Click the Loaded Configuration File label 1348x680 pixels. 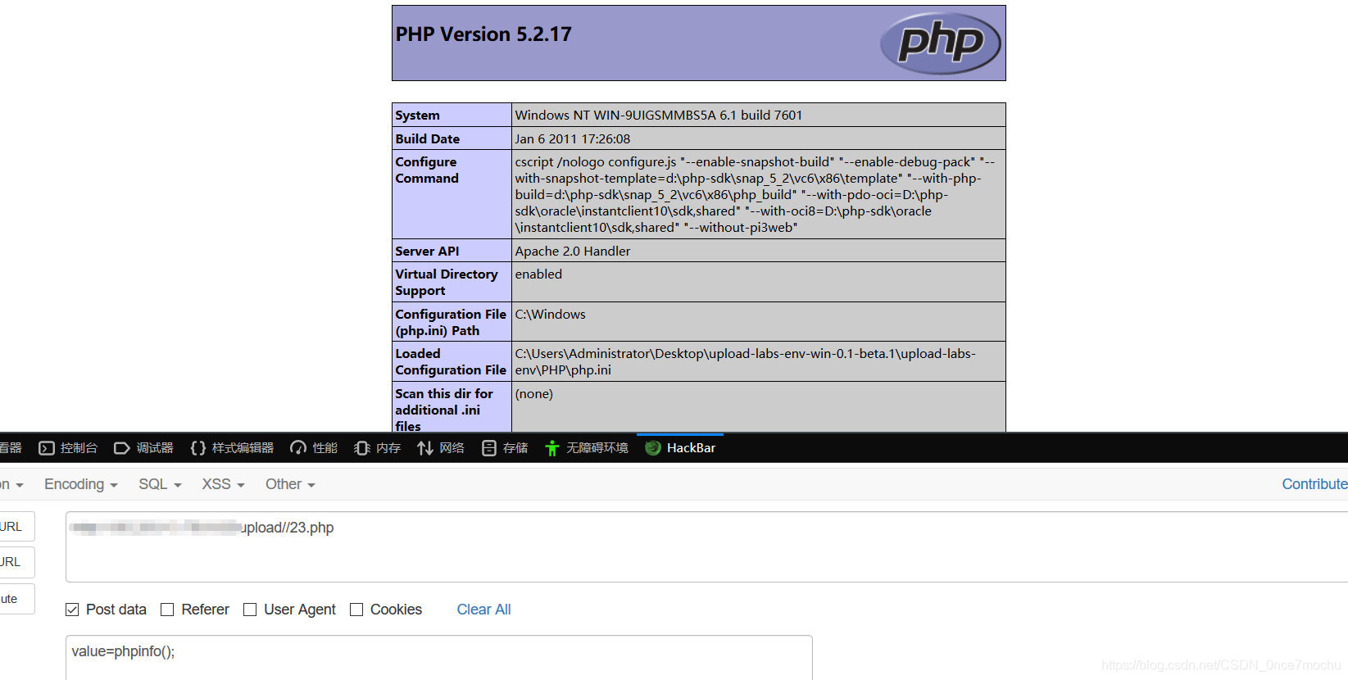(x=451, y=362)
